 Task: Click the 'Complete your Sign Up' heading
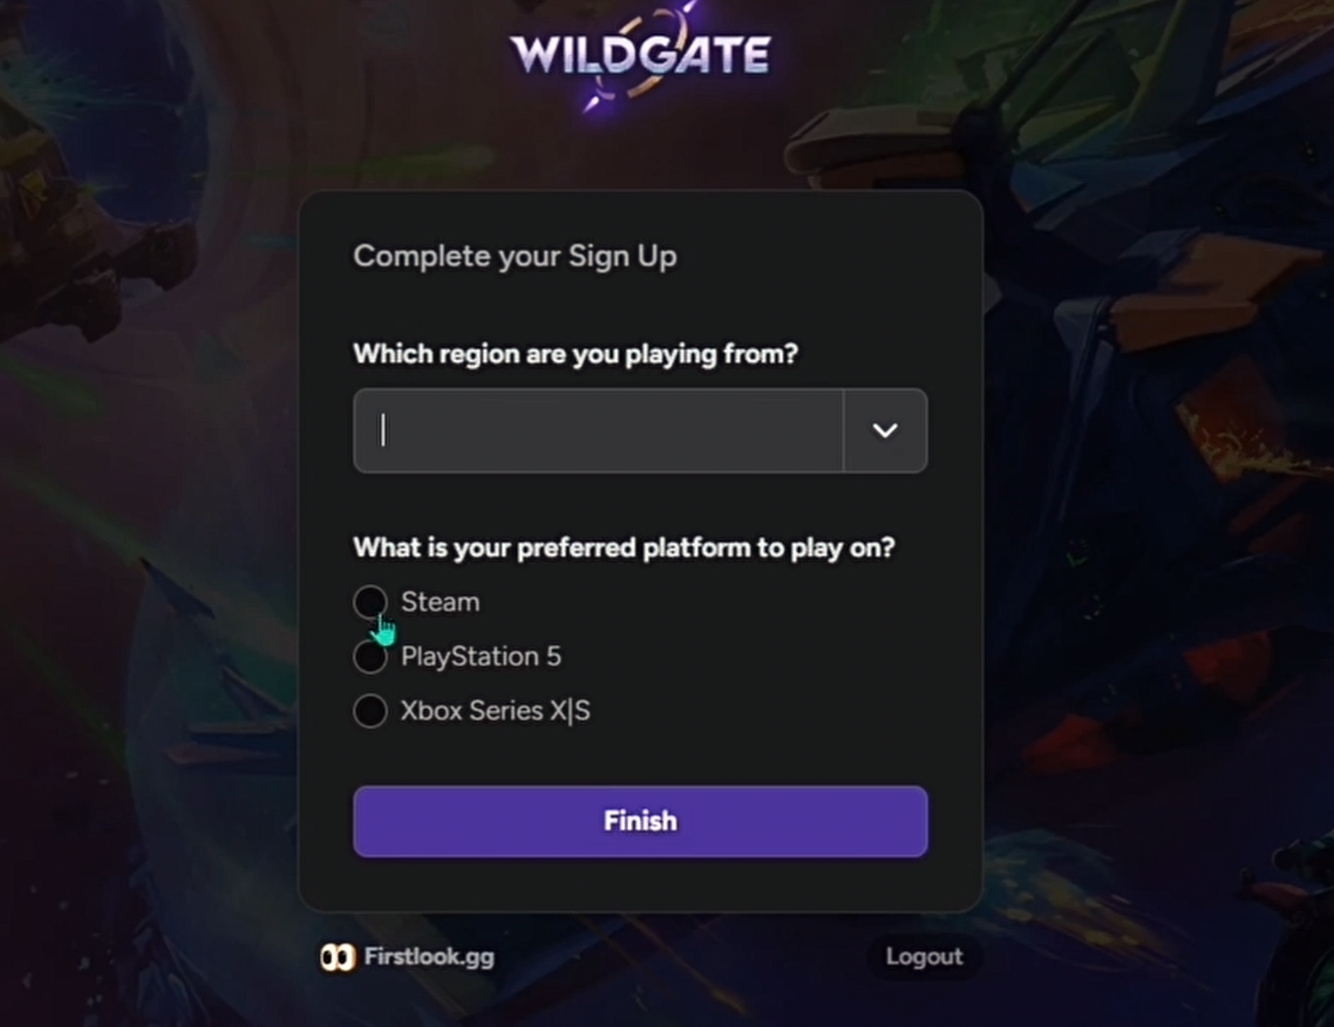[x=515, y=257]
